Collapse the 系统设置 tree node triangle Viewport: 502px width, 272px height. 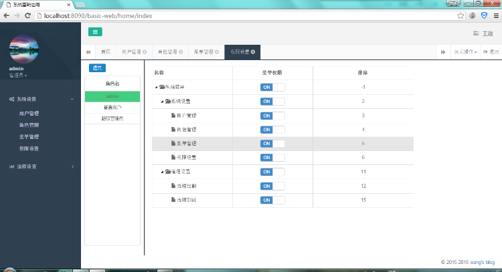click(162, 102)
